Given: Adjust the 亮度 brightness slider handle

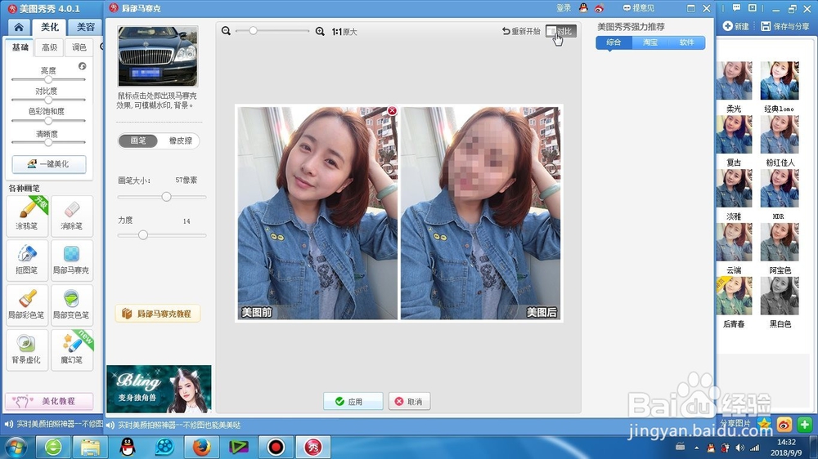Looking at the screenshot, I should [x=48, y=80].
